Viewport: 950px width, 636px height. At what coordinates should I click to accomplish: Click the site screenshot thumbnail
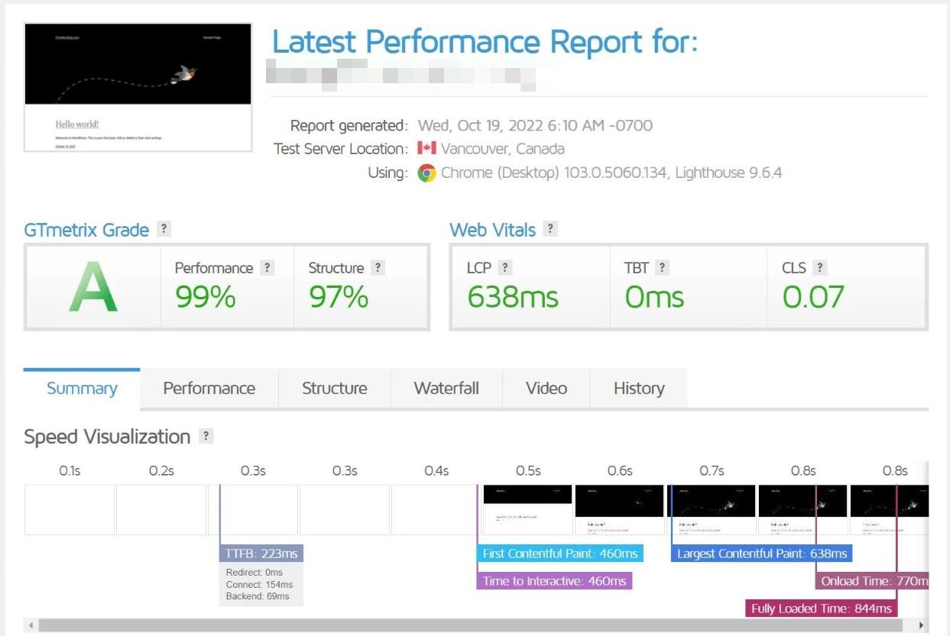(138, 87)
